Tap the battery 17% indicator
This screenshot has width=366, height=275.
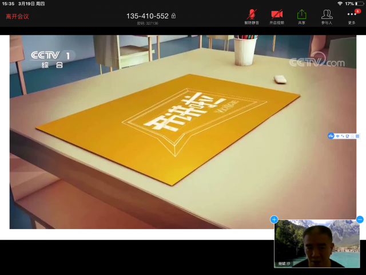click(x=355, y=4)
